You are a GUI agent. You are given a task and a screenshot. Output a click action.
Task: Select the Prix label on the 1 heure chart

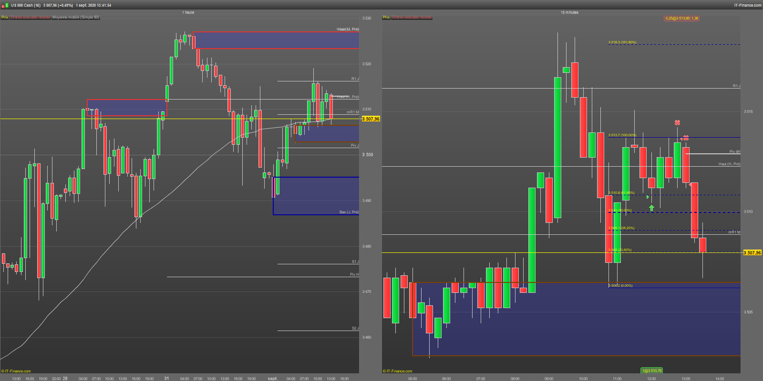coord(5,18)
